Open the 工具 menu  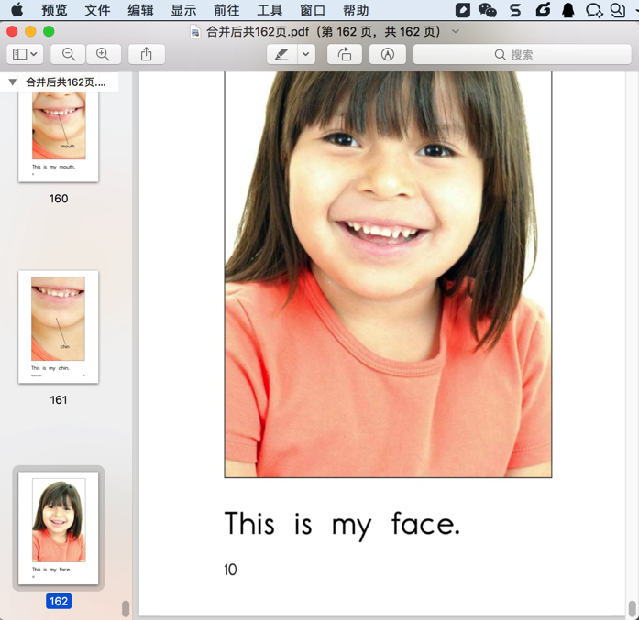click(x=270, y=11)
